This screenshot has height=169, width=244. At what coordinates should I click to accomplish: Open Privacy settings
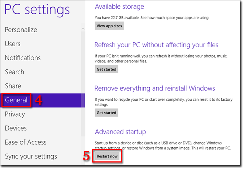tap(15, 114)
